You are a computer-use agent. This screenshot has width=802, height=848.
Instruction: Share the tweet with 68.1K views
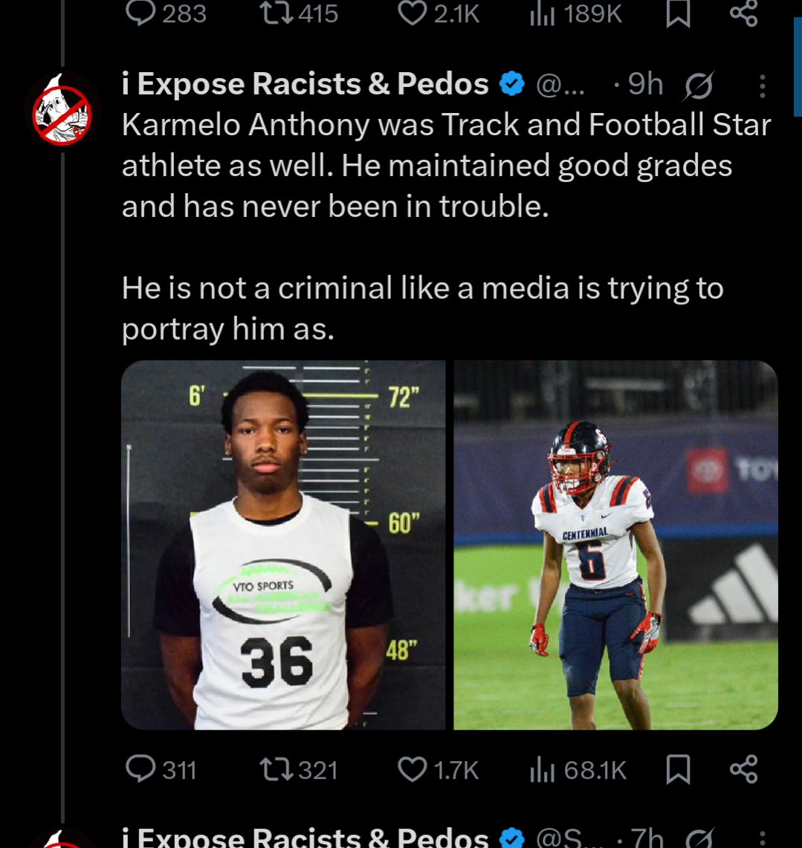743,769
